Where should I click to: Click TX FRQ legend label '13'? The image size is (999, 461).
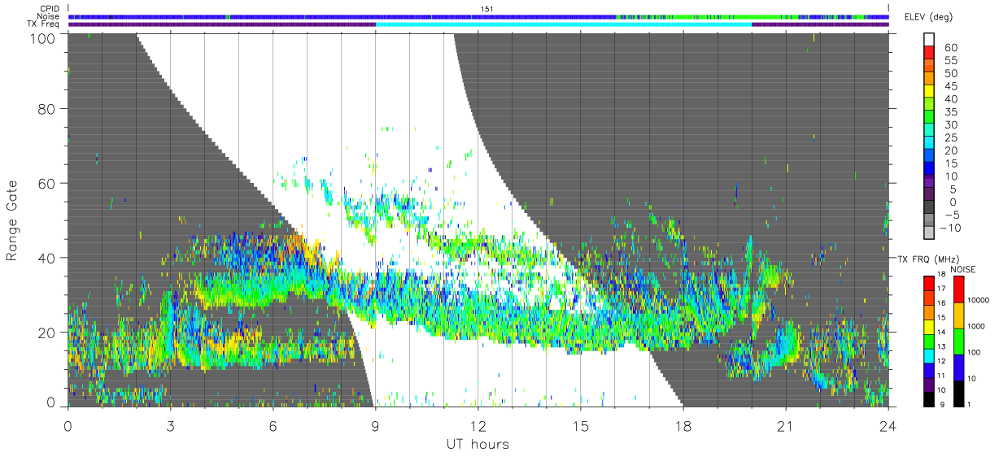click(x=941, y=346)
